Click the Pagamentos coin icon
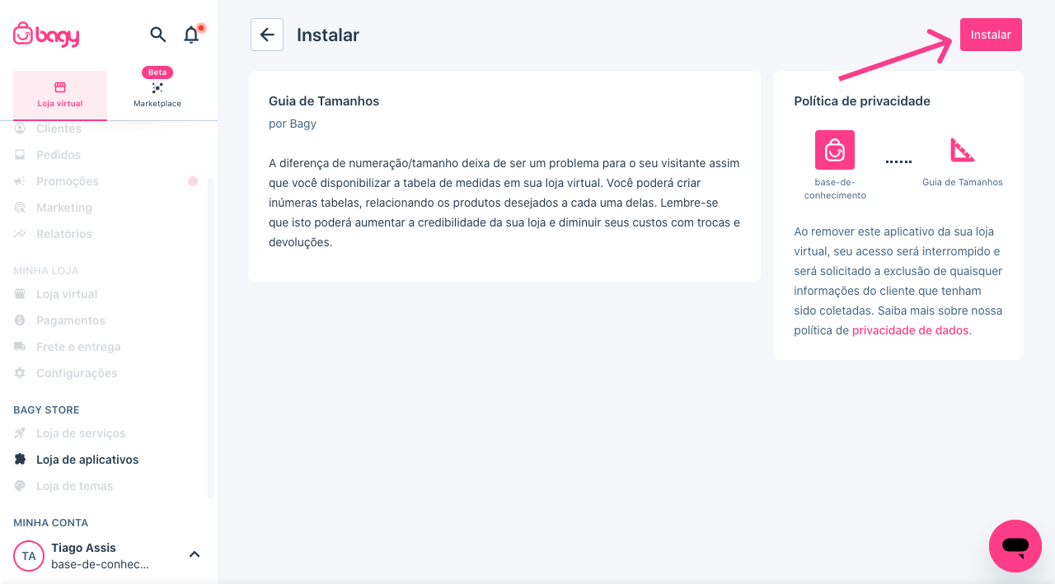Viewport: 1055px width, 584px height. [x=20, y=320]
